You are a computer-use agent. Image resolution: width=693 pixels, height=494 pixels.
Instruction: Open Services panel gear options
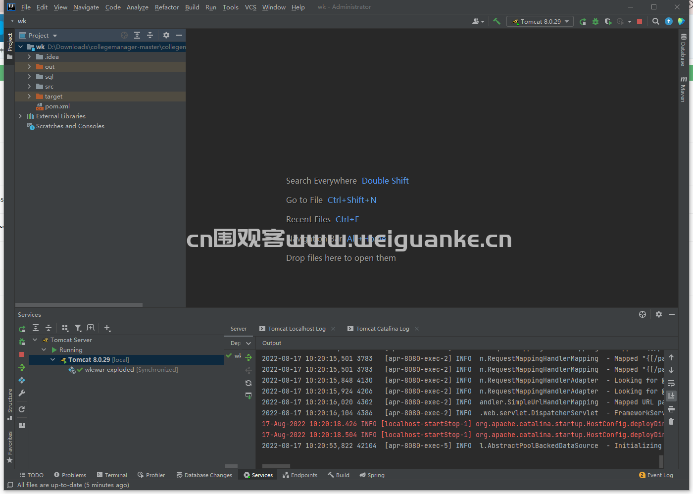tap(659, 314)
